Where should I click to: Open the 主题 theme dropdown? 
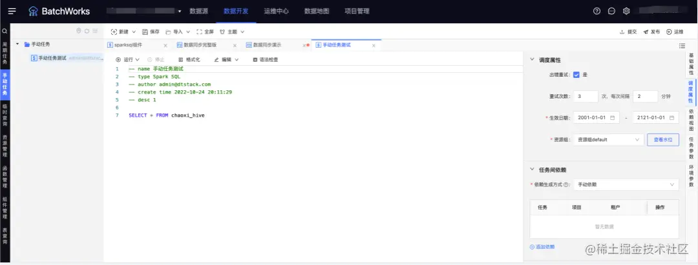(x=232, y=32)
